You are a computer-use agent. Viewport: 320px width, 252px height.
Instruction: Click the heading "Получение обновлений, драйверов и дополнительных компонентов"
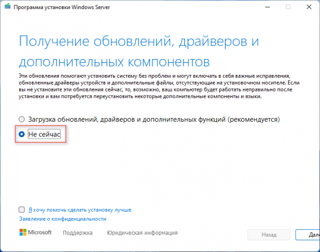[x=139, y=51]
